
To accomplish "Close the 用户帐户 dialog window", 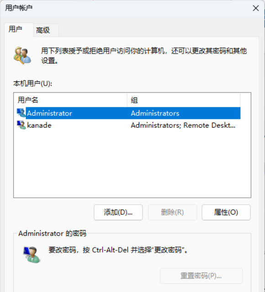I will click(256, 8).
